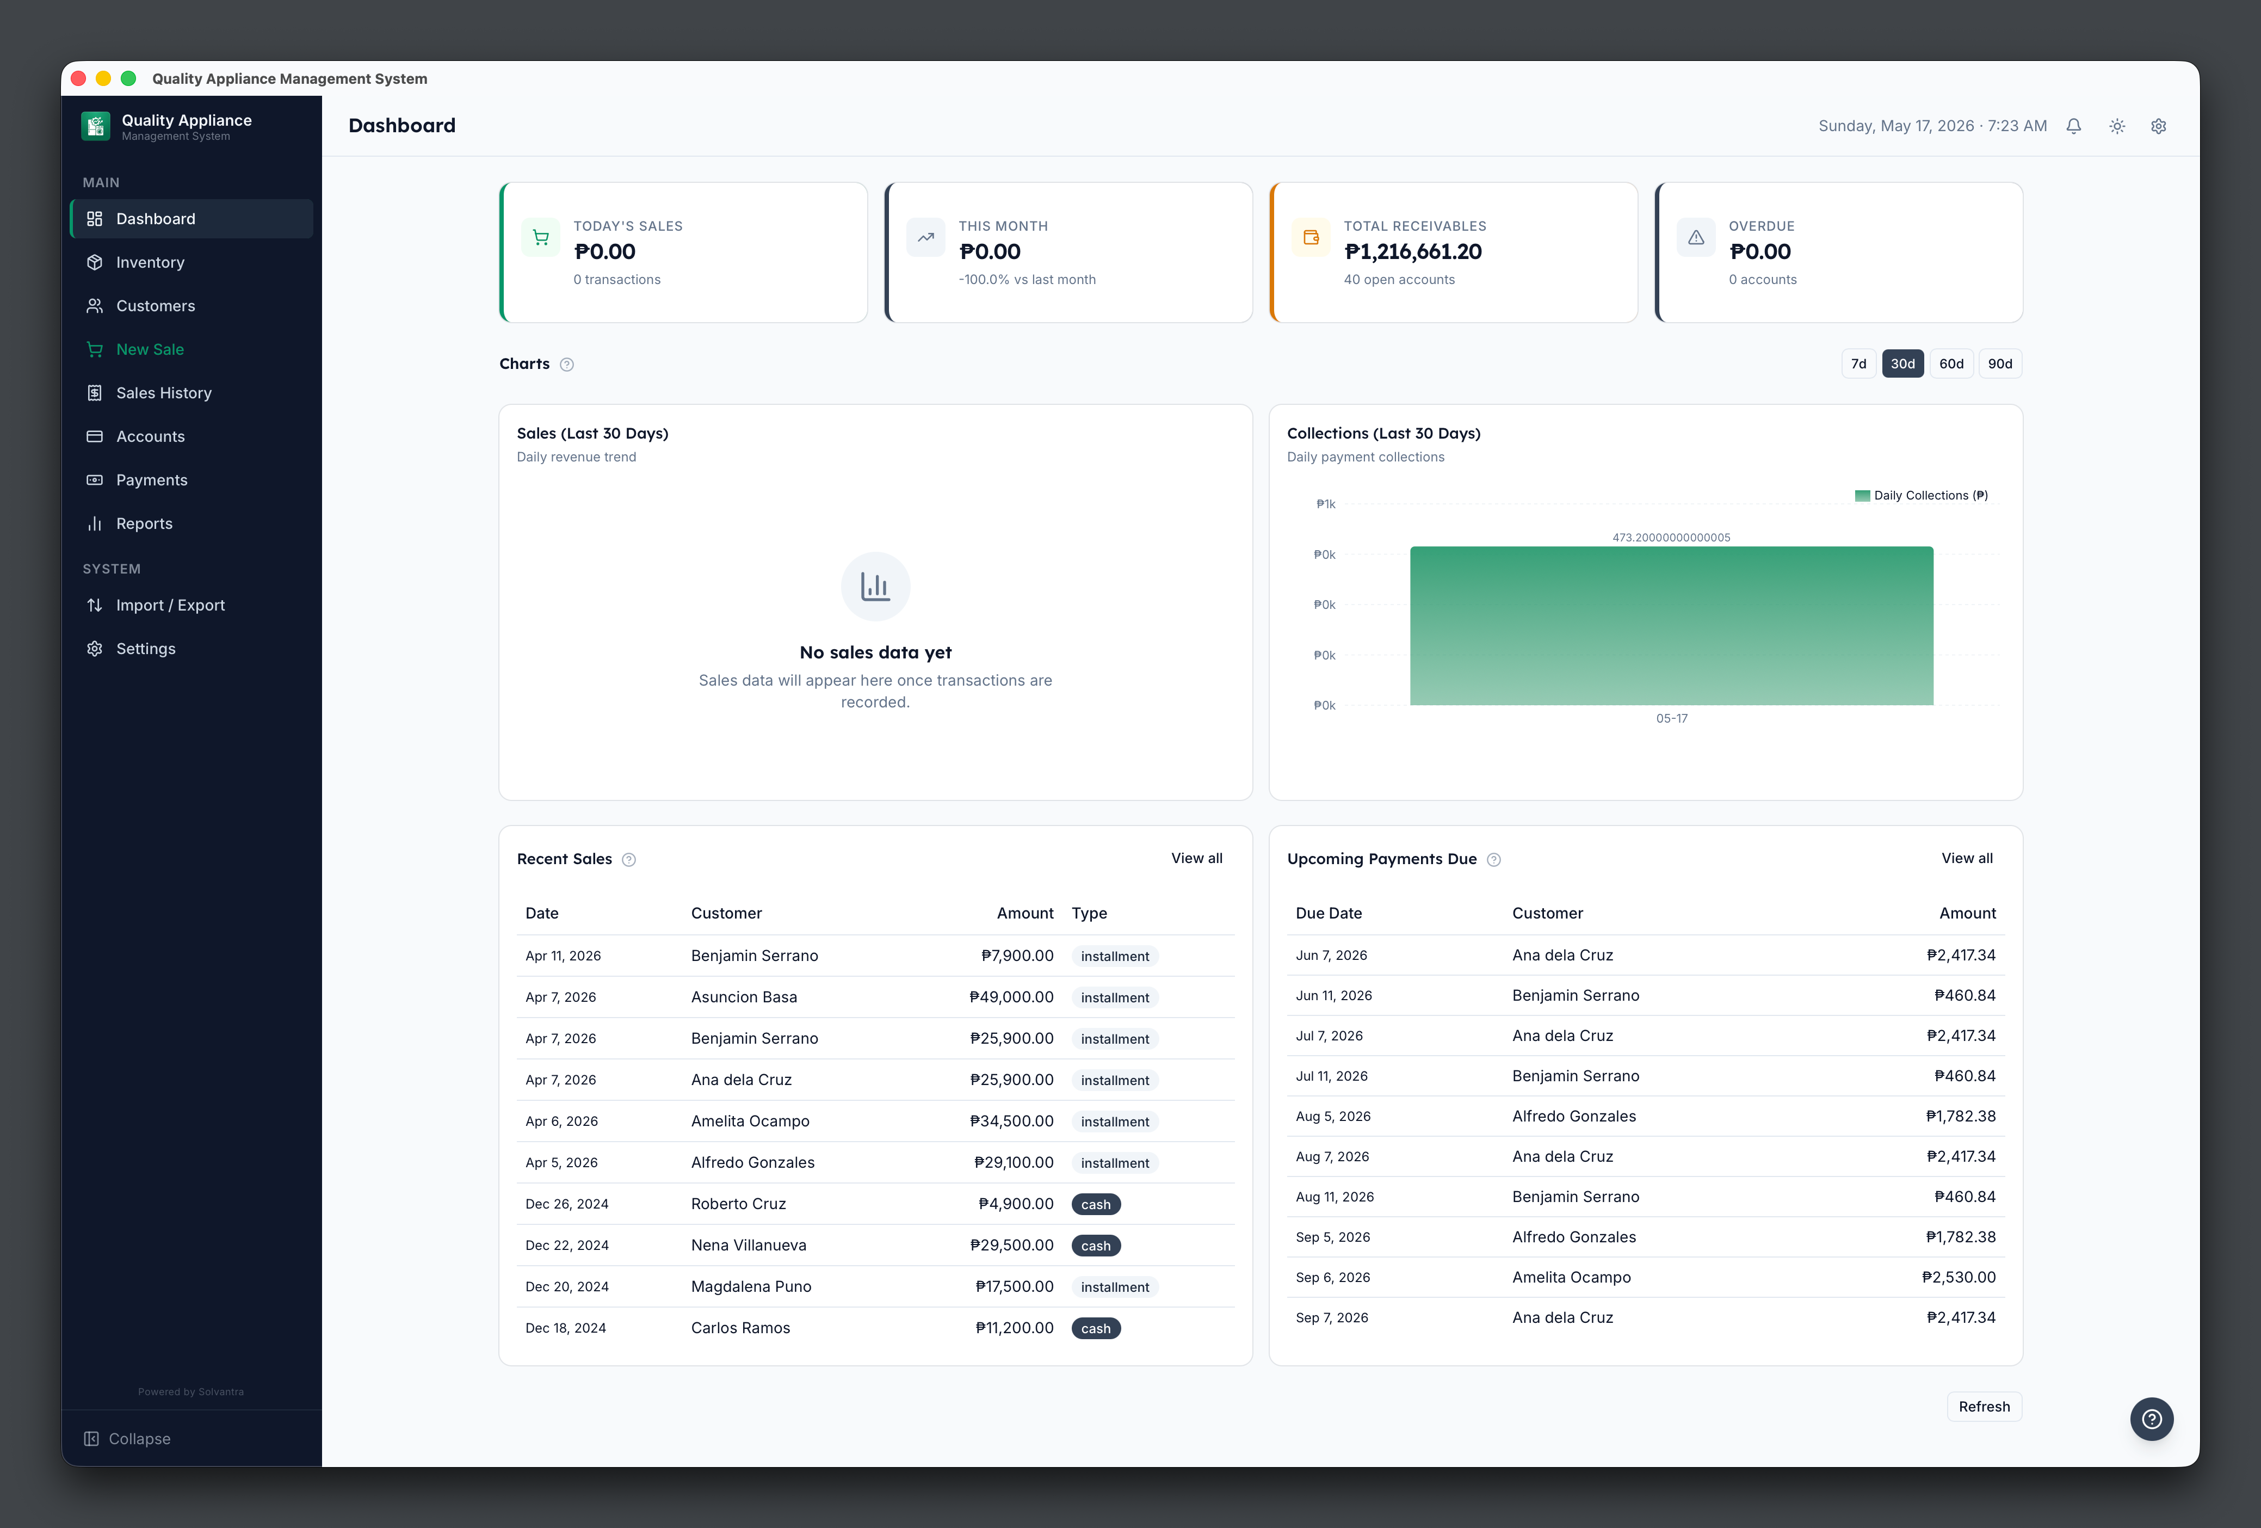Click Carlos Ramos ₱11,200.00 amount
Screen dimensions: 2261x1528
(x=1014, y=1328)
